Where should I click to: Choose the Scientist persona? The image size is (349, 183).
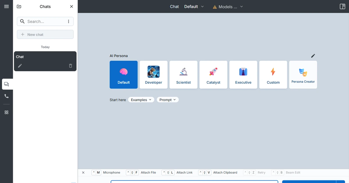(x=184, y=75)
